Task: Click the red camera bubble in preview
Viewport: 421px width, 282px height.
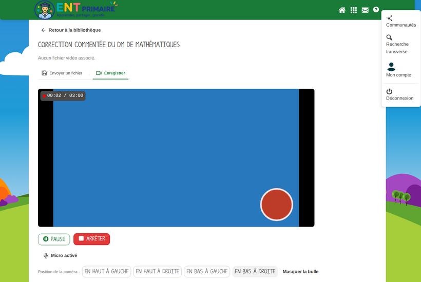Action: click(277, 205)
